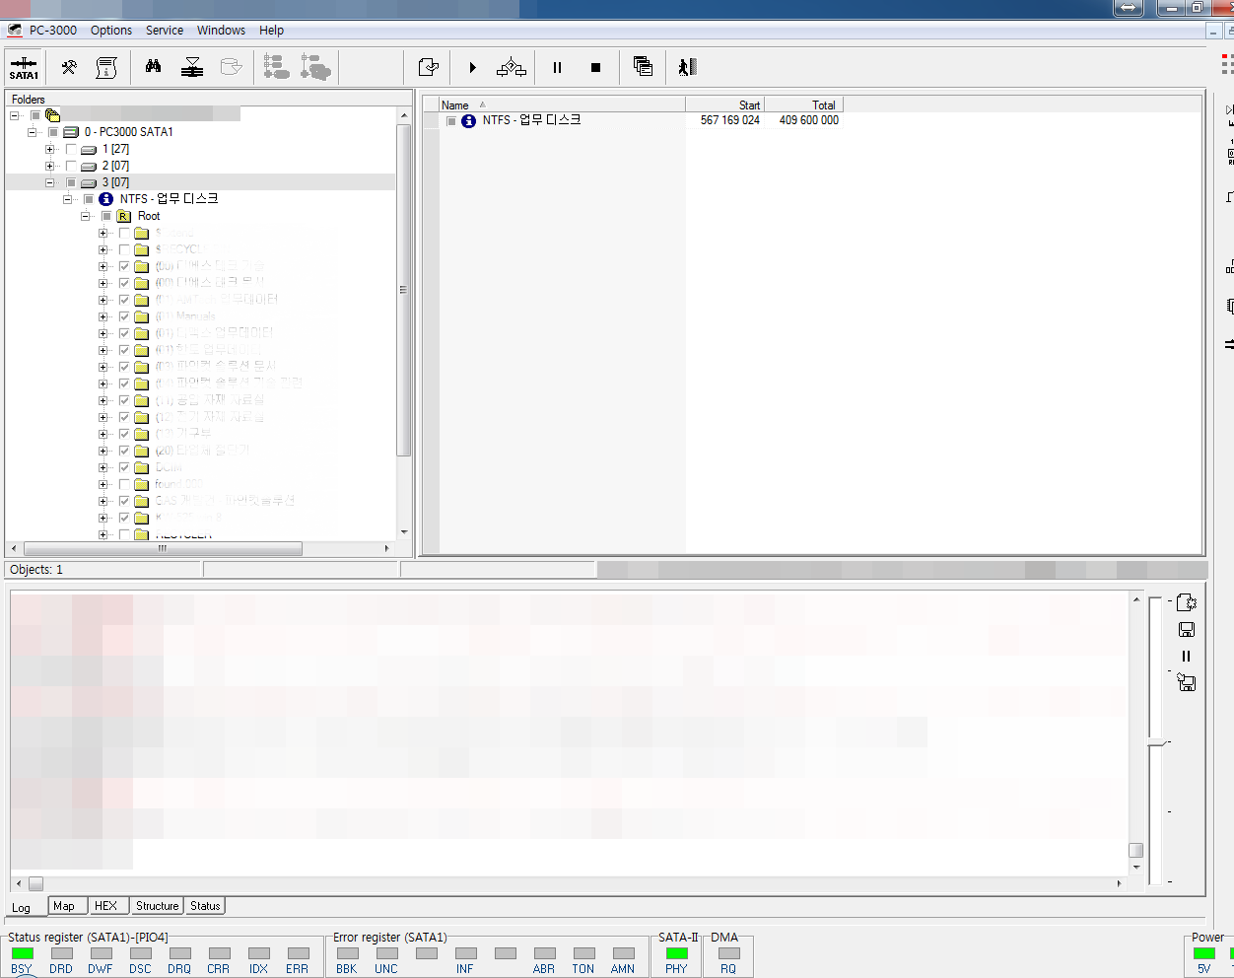This screenshot has height=978, width=1234.
Task: Click the binoculars search icon
Action: (x=153, y=67)
